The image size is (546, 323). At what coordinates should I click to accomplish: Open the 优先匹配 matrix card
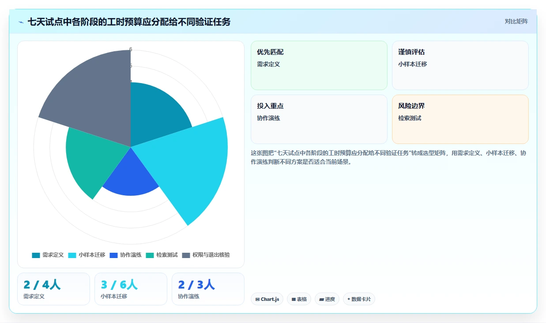coord(319,65)
